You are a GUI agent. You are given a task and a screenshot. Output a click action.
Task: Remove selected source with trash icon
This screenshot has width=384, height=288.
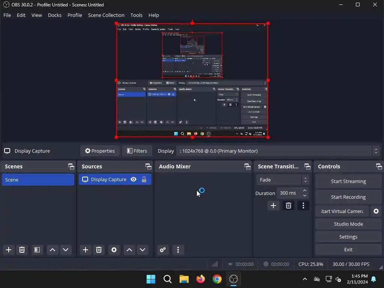[99, 250]
